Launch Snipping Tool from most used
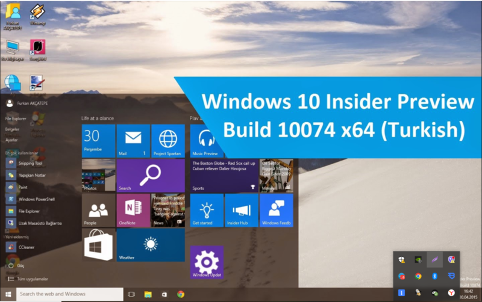This screenshot has height=302, width=482. [x=25, y=163]
